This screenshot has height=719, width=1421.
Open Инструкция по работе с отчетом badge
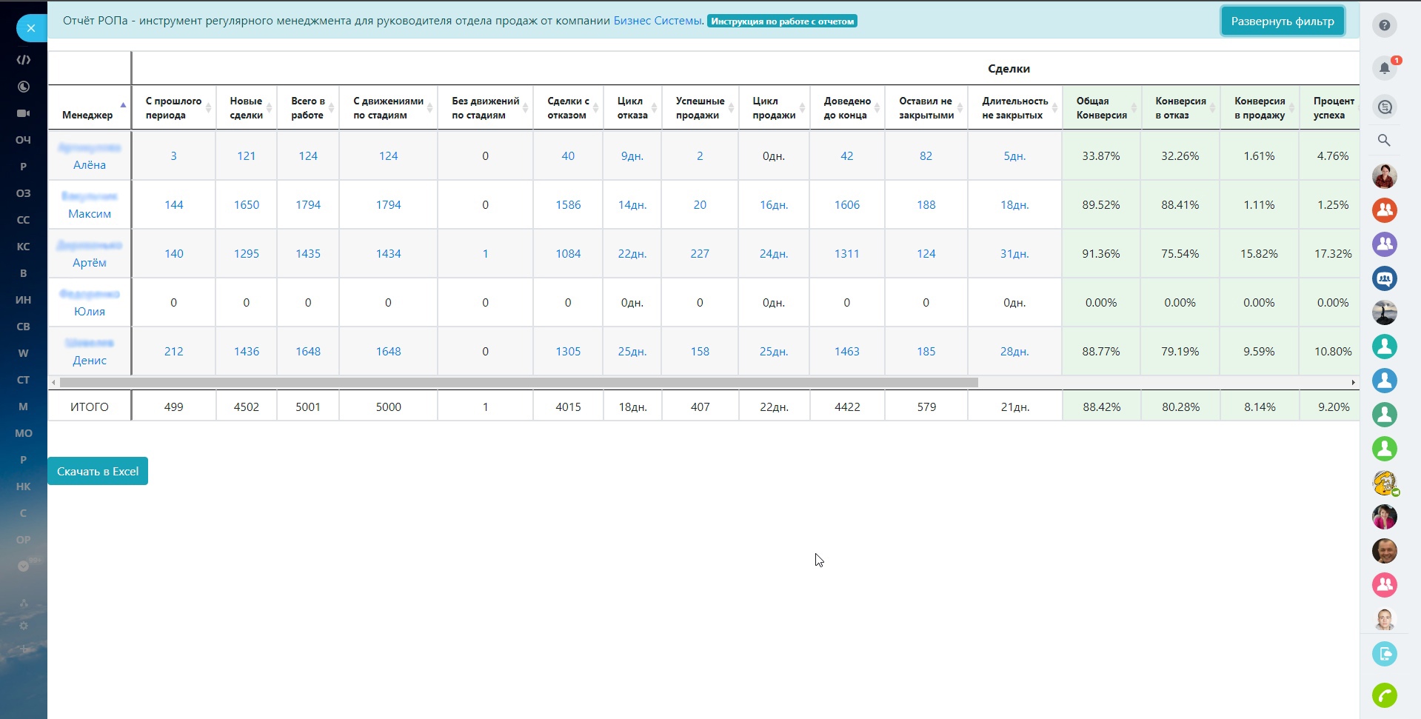pyautogui.click(x=782, y=21)
